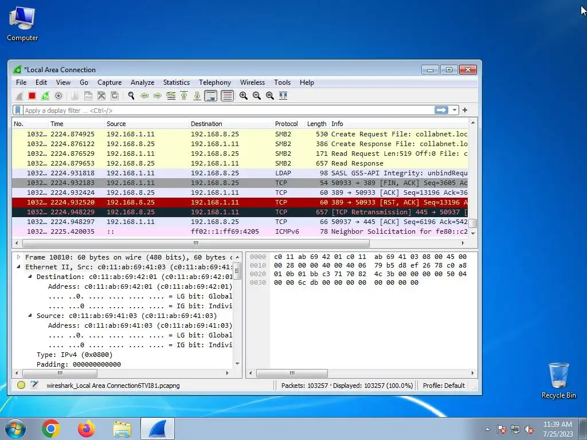Click the grayed-out start capture fin
This screenshot has height=440, width=587.
click(x=19, y=96)
